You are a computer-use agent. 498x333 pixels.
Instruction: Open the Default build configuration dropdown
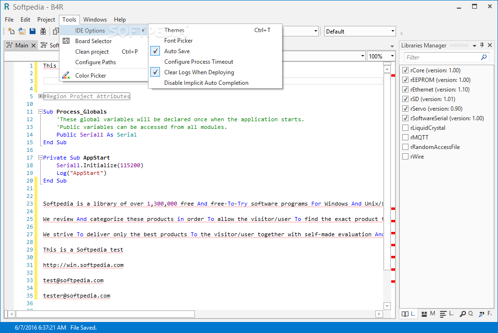393,31
